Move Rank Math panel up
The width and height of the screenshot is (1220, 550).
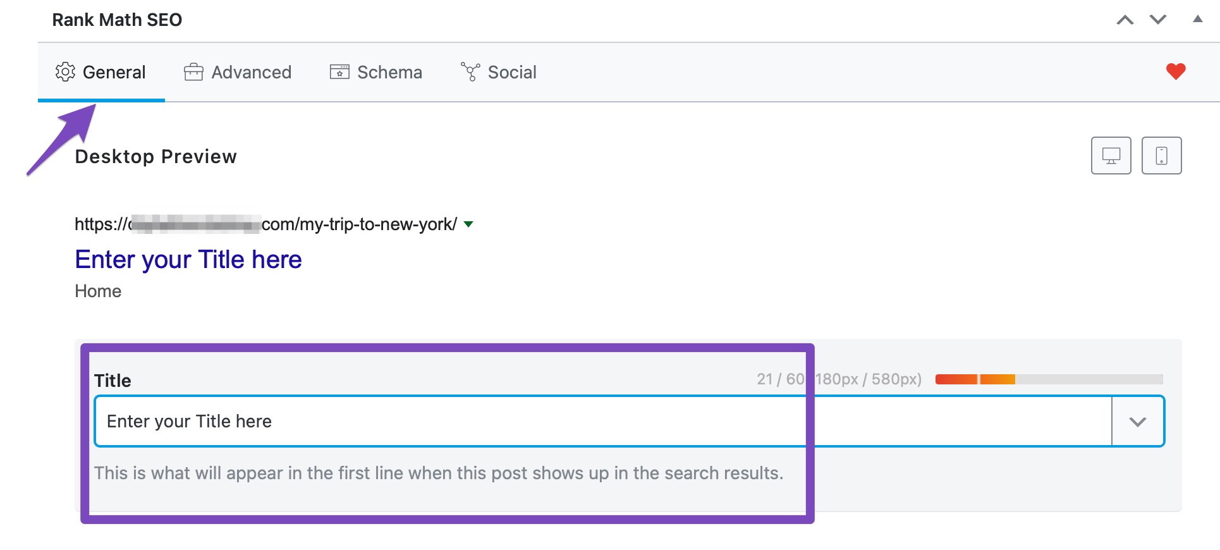point(1125,20)
